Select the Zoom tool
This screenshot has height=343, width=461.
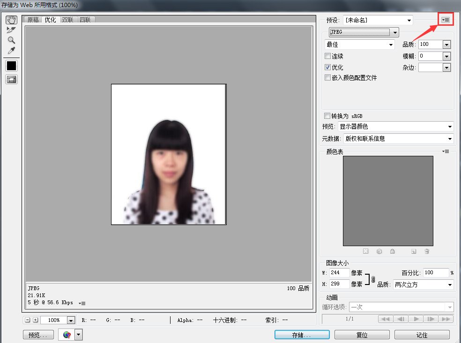[x=11, y=40]
